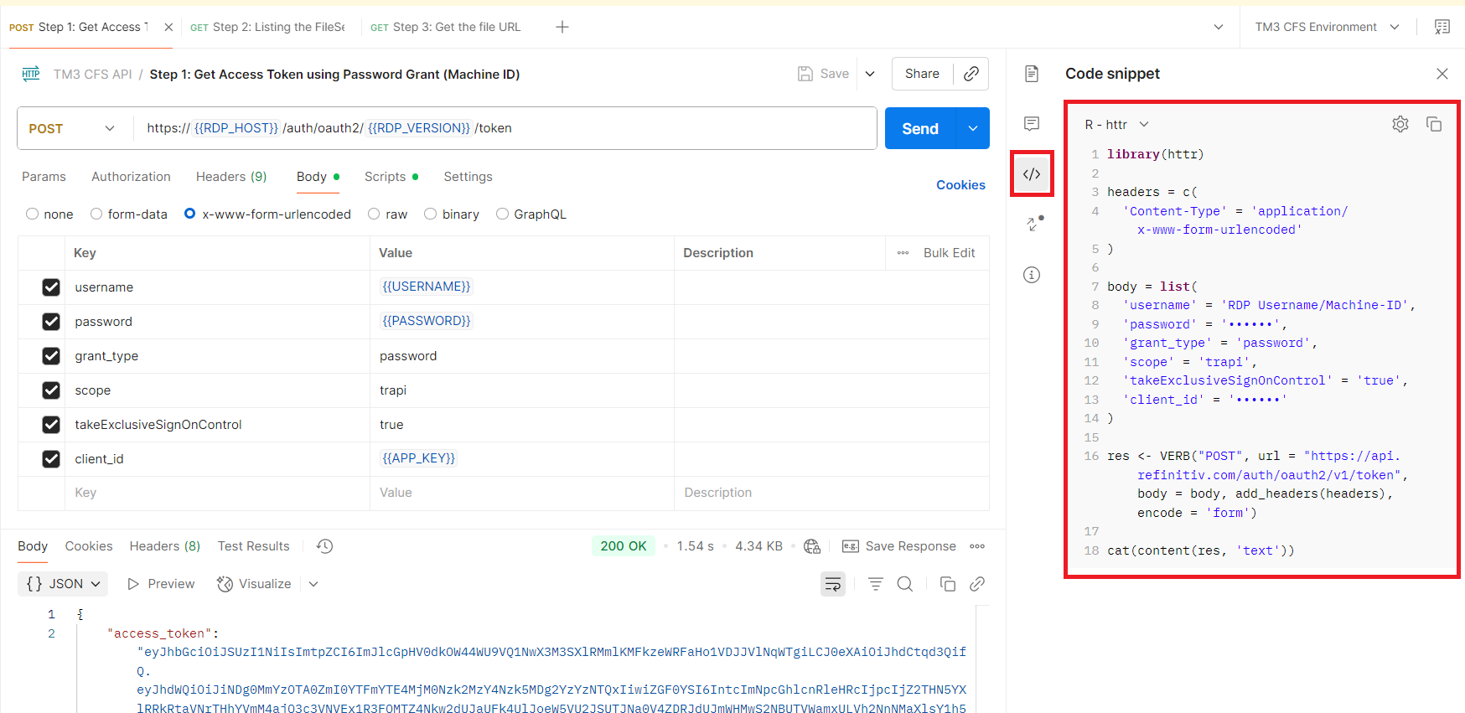Uncheck the takeExclusiveSignOnControl checkbox
Viewport: 1465px width, 713px height.
click(x=51, y=425)
